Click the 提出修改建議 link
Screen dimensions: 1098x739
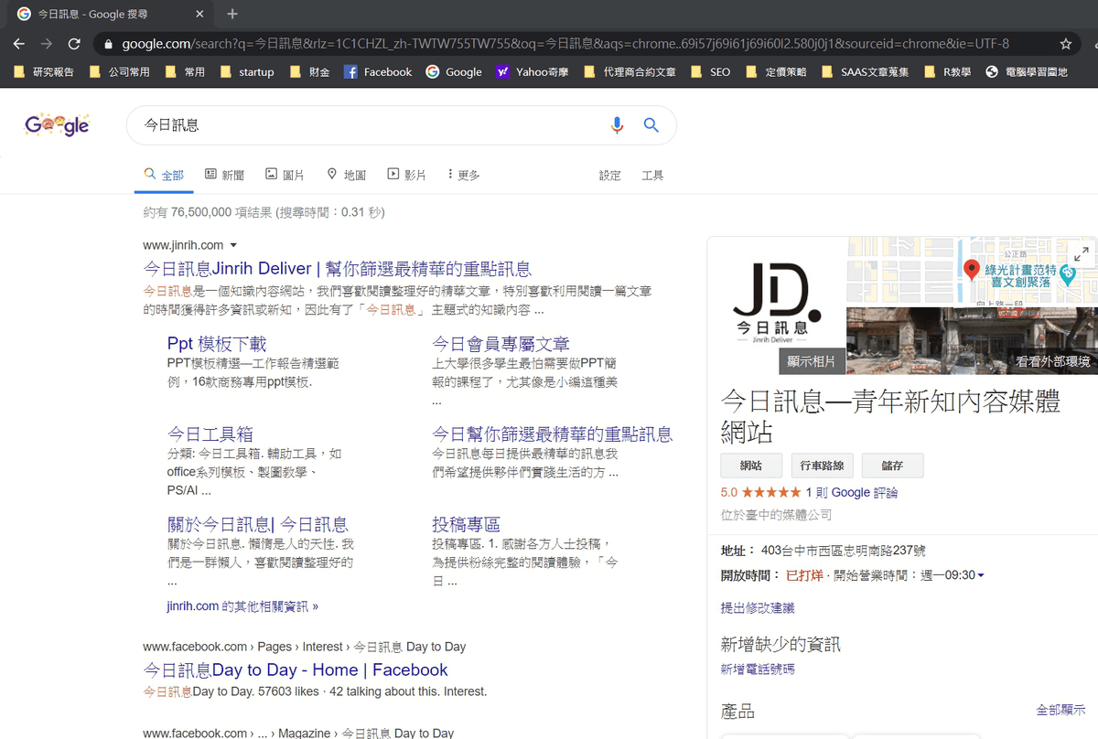758,607
